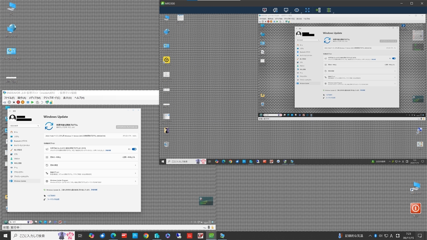The width and height of the screenshot is (427, 240).
Task: Open Microsoft Edge from the host taskbar
Action: click(113, 235)
